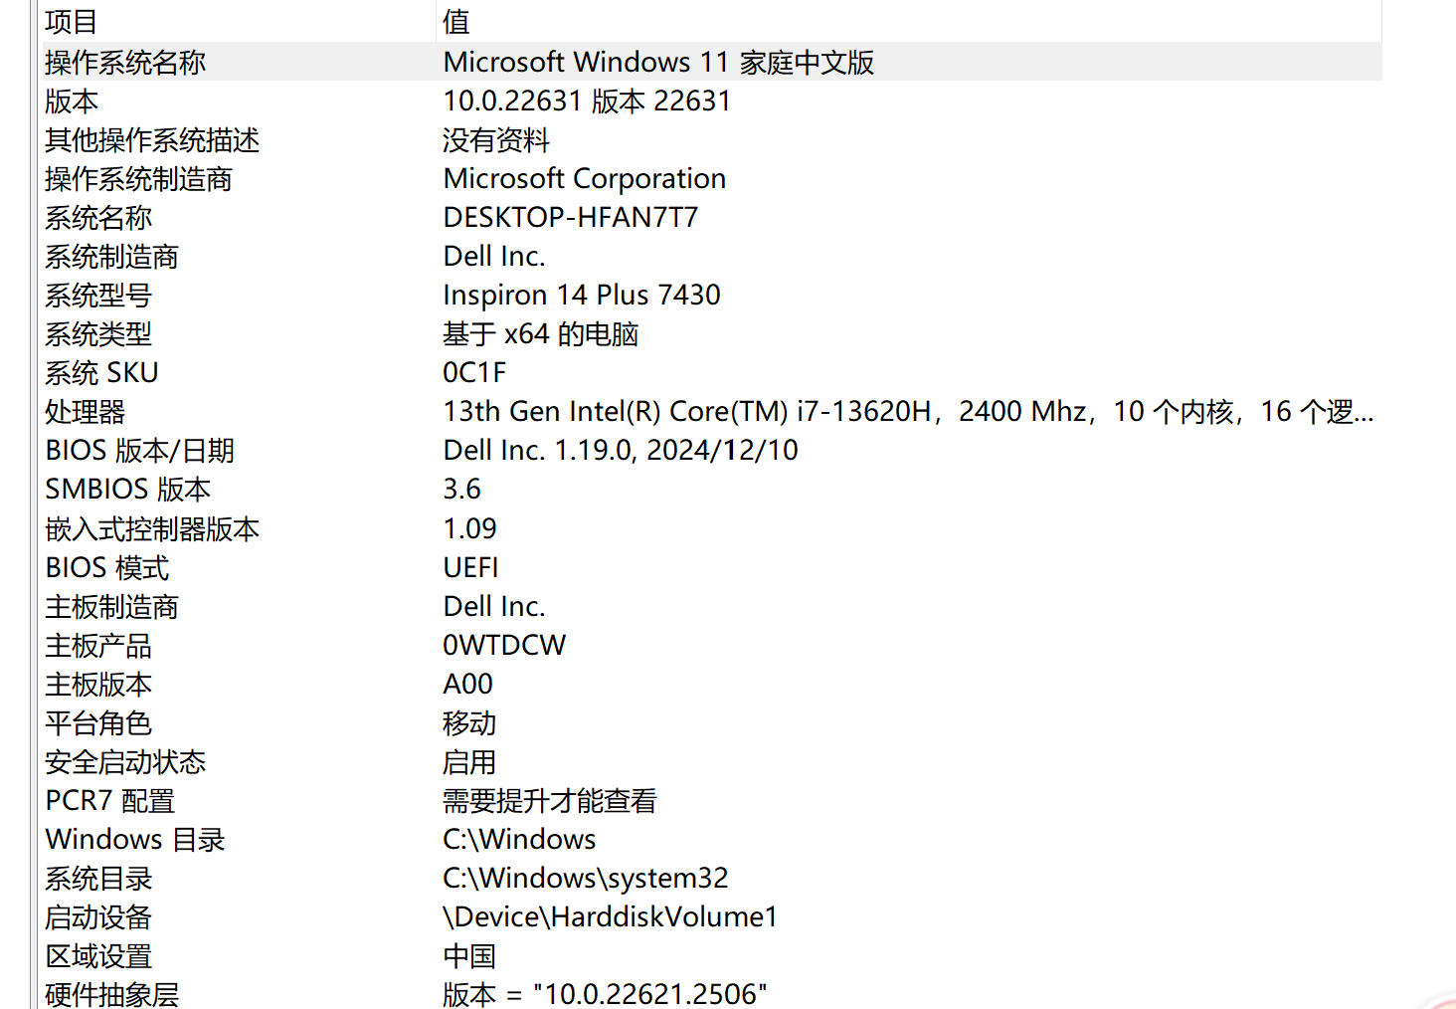Select the BIOS 版本/日期 row

139,451
